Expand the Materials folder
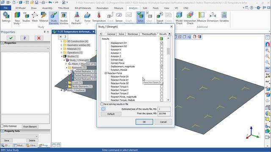The image size is (271, 152). pyautogui.click(x=61, y=49)
